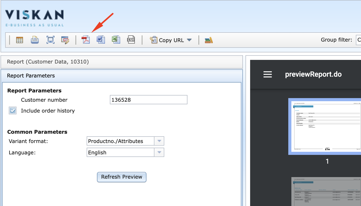Open the hamburger menu in PDF preview
Screen dimensions: 361x206
click(x=268, y=75)
